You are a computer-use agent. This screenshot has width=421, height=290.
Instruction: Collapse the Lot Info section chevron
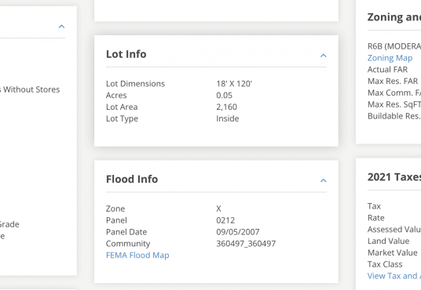pyautogui.click(x=324, y=56)
